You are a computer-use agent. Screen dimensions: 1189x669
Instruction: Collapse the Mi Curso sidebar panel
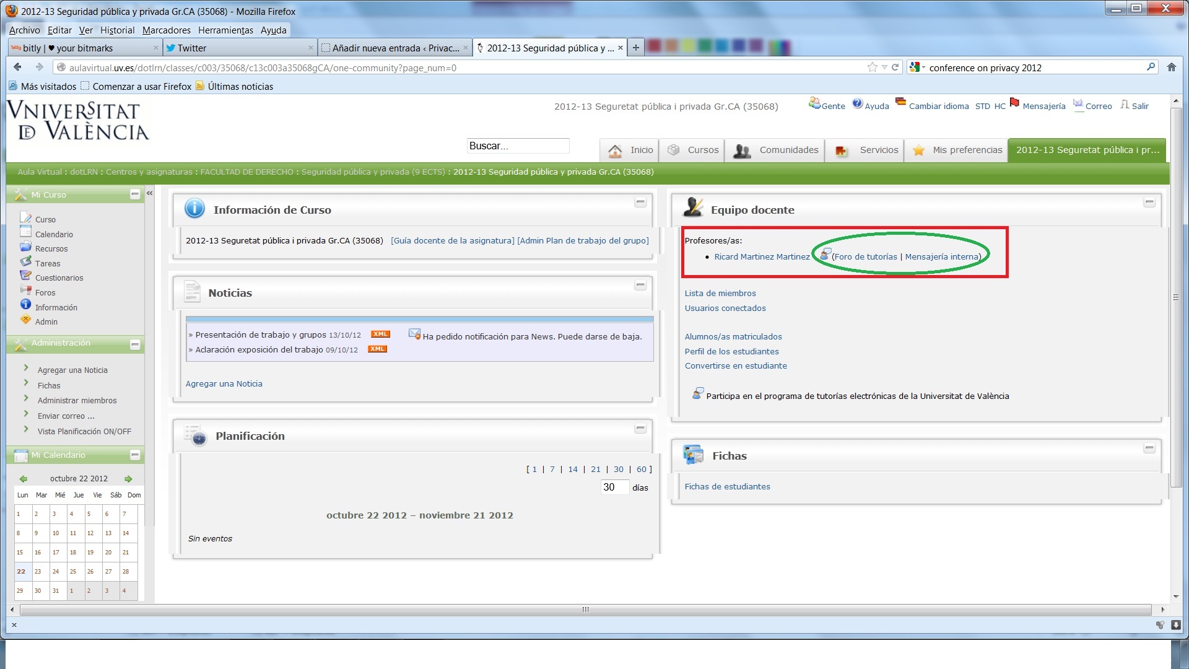[x=135, y=195]
